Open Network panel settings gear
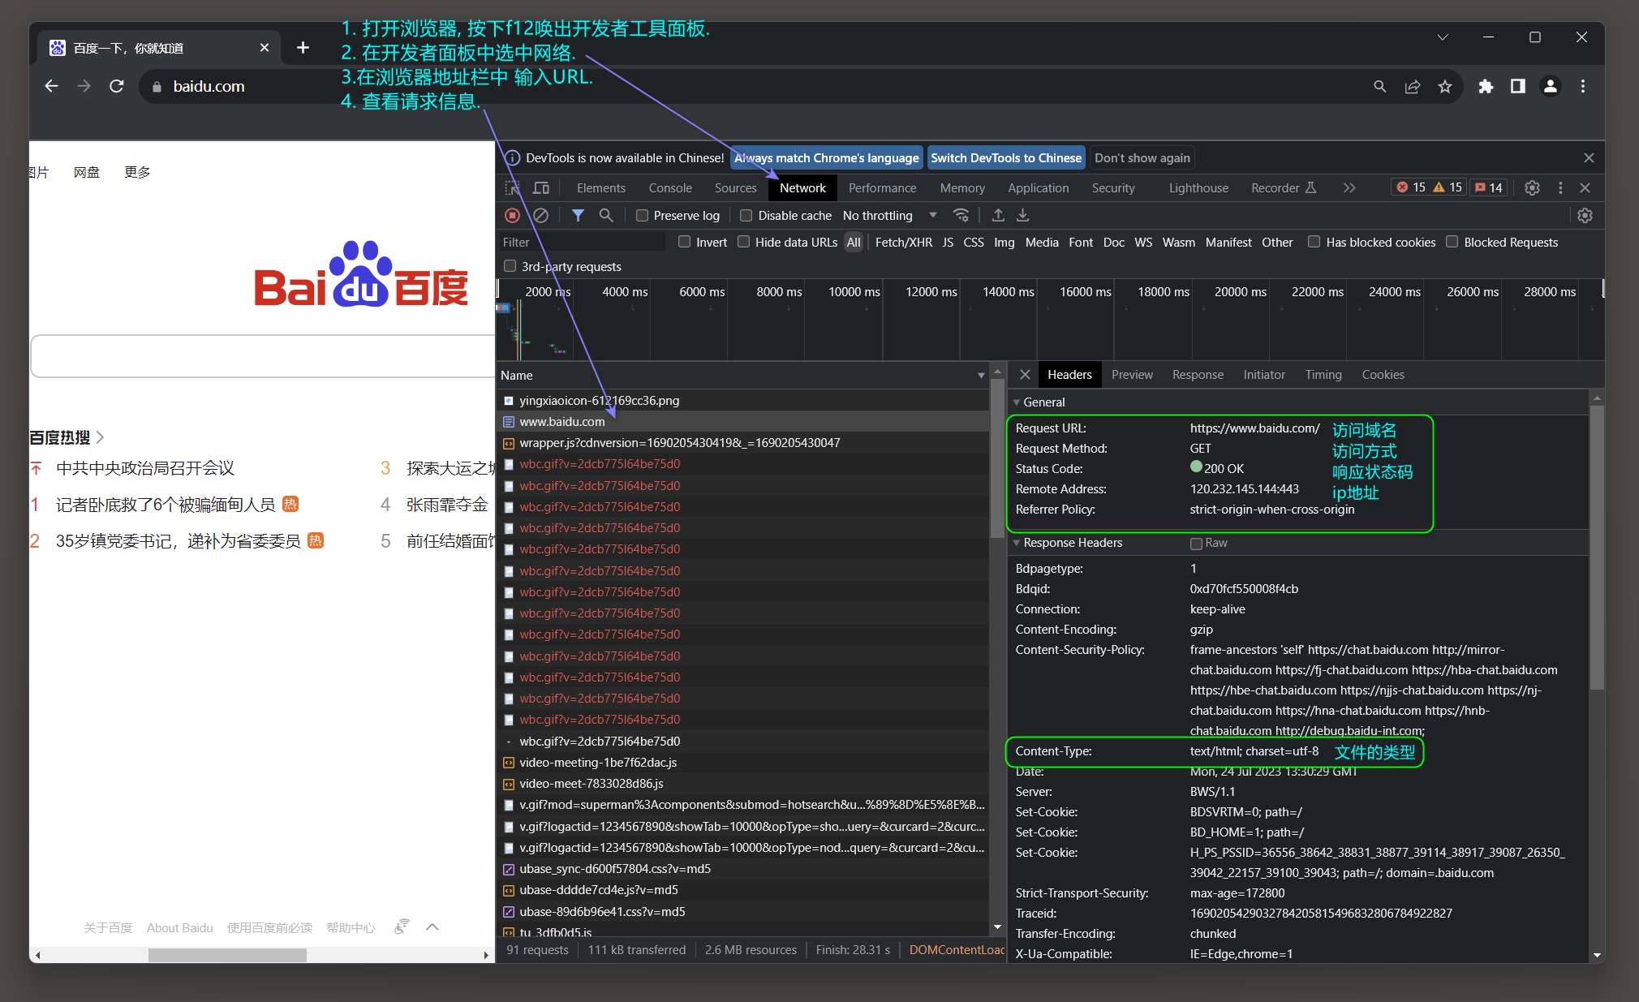 click(1585, 215)
